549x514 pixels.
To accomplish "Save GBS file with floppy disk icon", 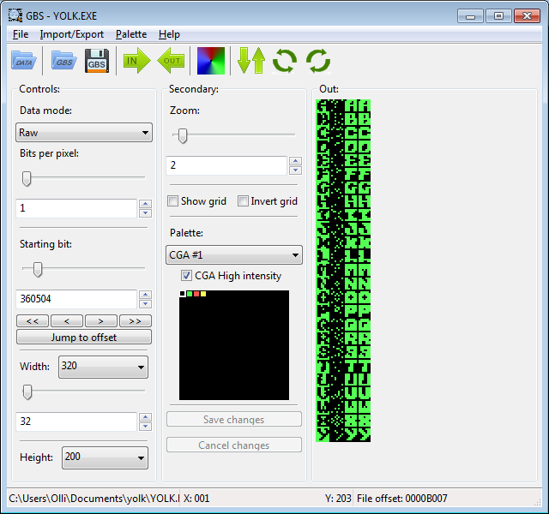I will pos(98,61).
